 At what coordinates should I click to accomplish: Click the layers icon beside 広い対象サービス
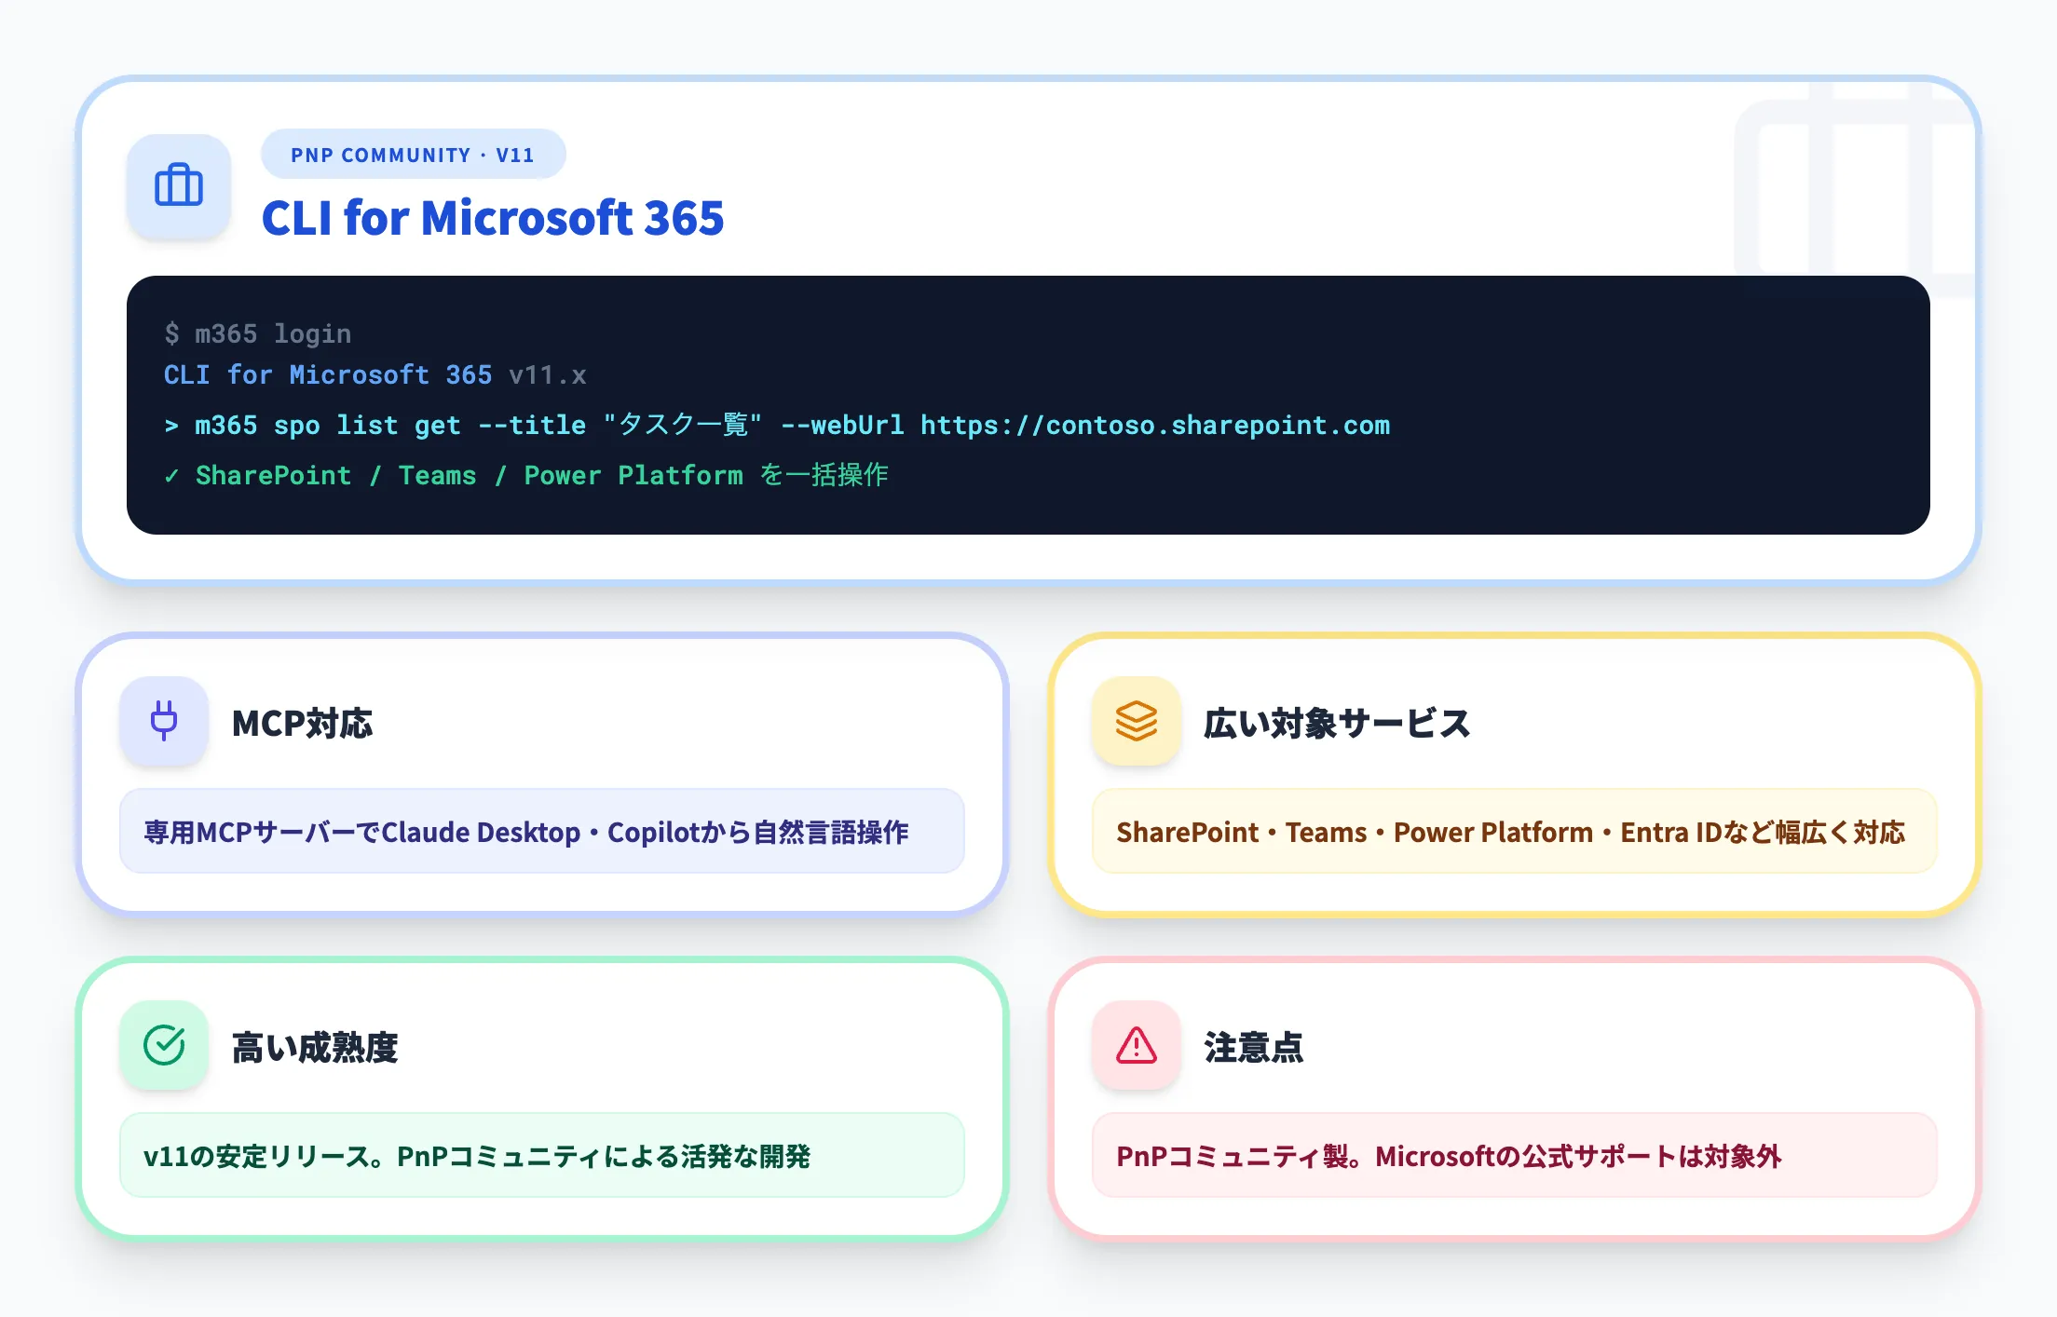(1136, 722)
